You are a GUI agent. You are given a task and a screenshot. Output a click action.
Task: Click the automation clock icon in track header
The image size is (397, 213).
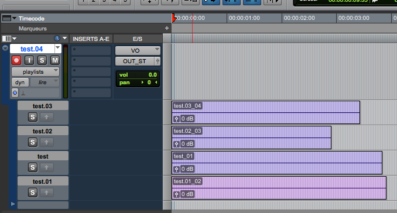[x=57, y=39]
